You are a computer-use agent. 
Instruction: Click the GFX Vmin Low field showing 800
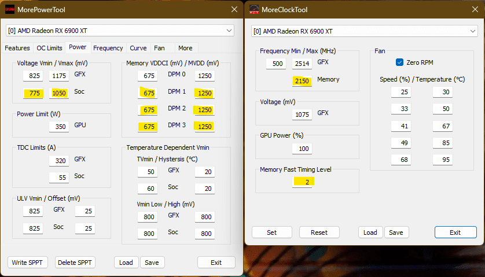pos(148,217)
